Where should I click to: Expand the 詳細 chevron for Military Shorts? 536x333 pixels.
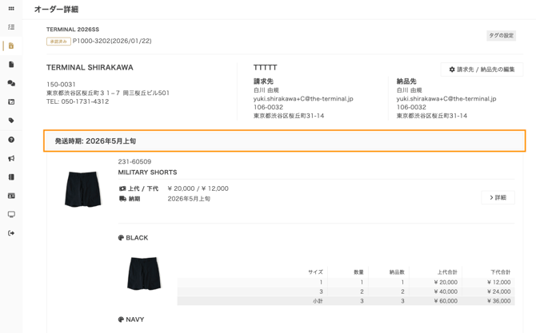pyautogui.click(x=498, y=197)
